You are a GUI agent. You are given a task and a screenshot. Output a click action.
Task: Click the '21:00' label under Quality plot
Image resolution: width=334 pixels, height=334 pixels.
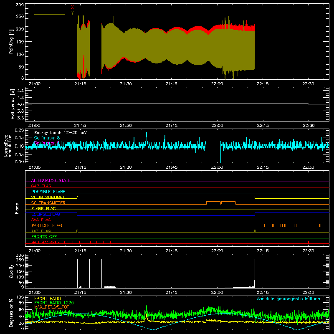[35, 293]
